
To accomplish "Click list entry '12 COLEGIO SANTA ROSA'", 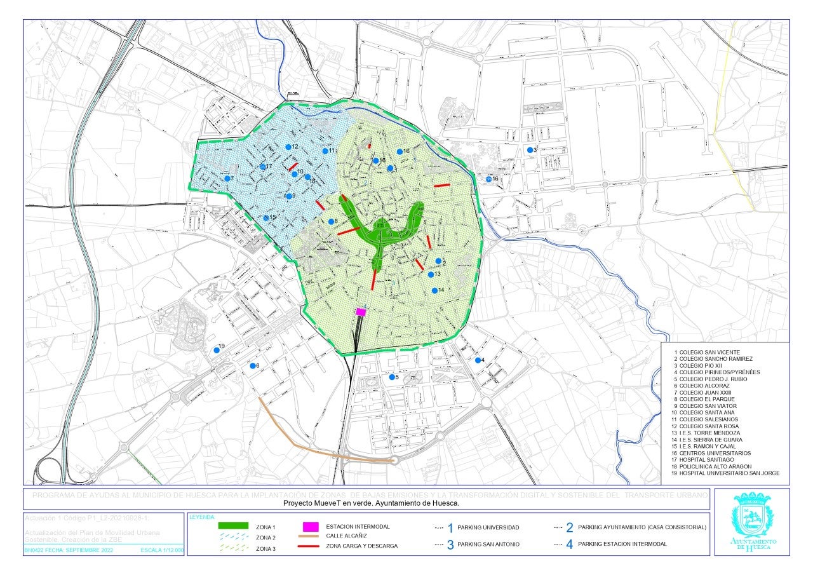I will point(704,426).
